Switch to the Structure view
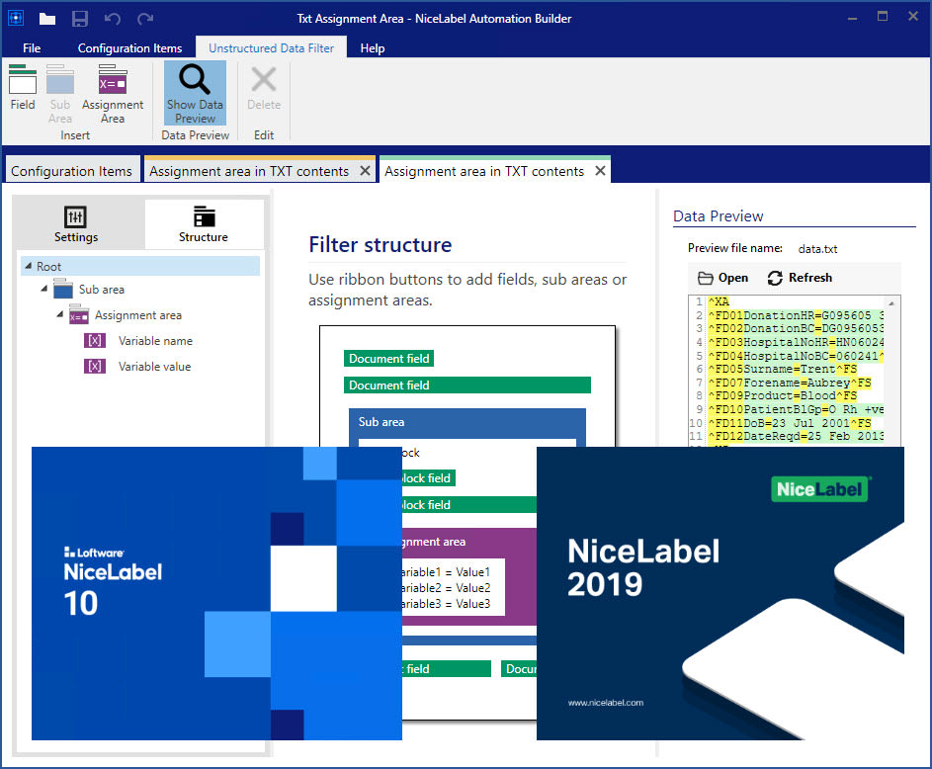 203,224
